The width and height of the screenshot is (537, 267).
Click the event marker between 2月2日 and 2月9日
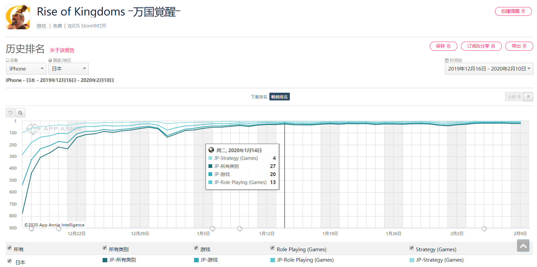(484, 229)
